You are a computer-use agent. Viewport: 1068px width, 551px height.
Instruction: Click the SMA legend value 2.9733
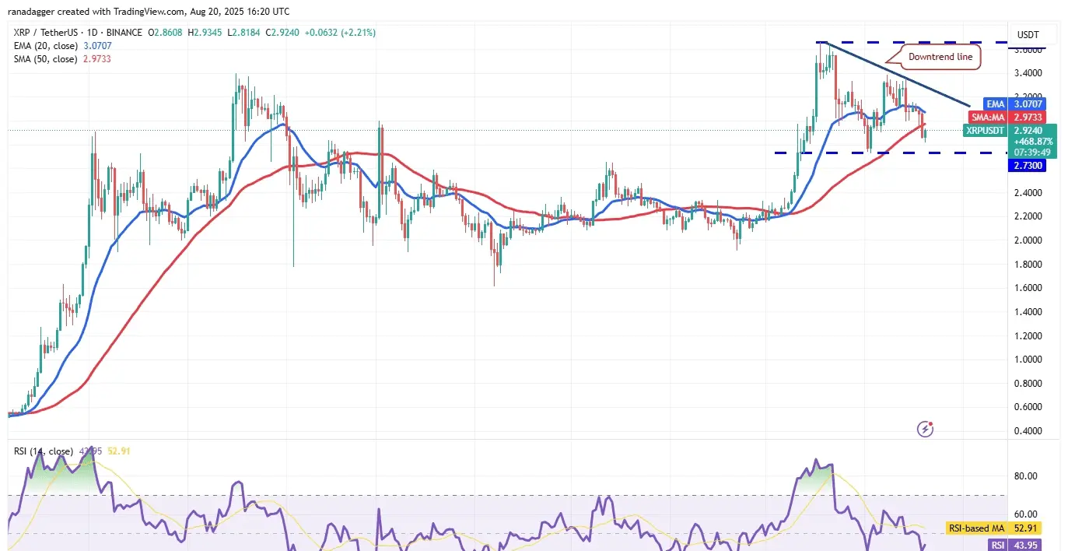coord(96,59)
